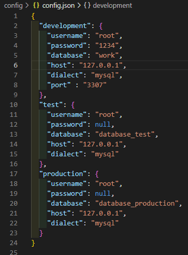
Task: Click the "username" key on line 11
Action: tap(67, 115)
